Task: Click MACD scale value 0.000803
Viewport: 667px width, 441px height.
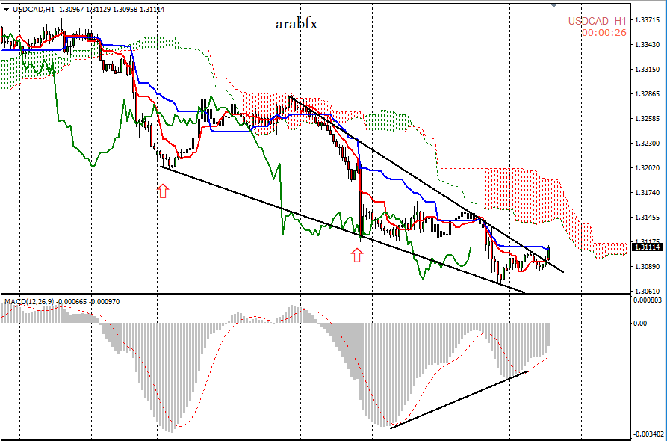Action: pos(648,300)
